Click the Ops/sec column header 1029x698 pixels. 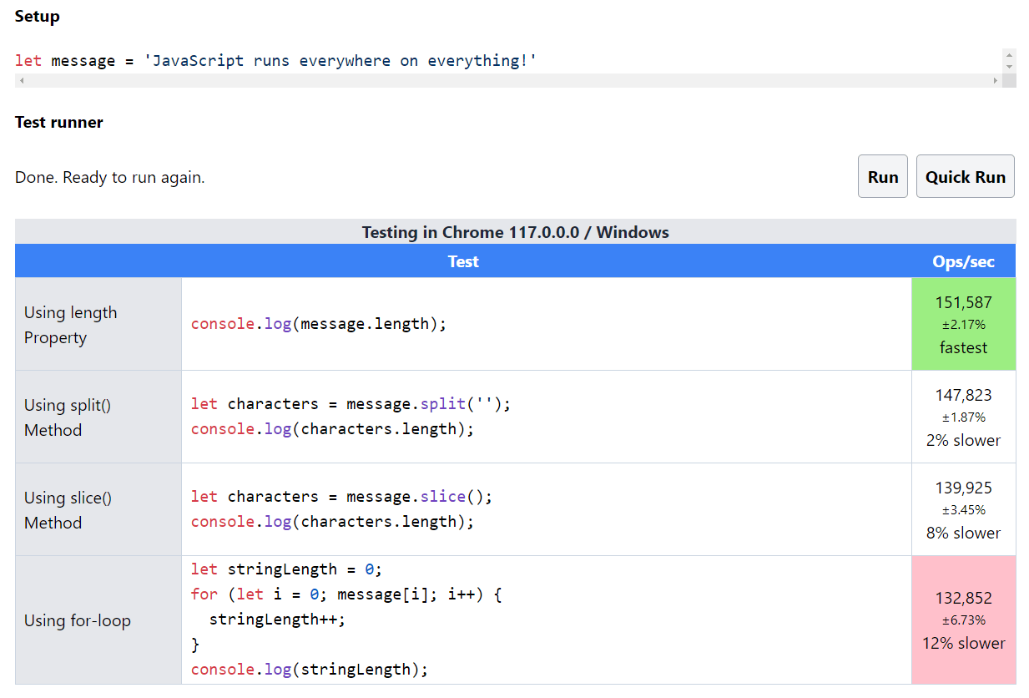[x=963, y=261]
